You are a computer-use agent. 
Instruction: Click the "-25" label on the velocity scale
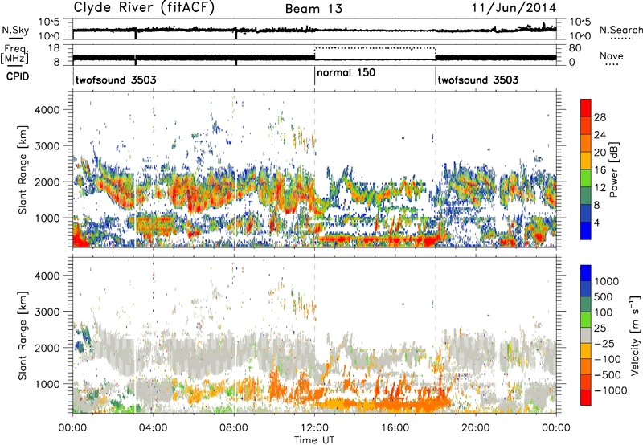point(606,343)
